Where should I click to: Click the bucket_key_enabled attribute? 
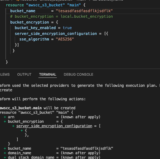click(x=35, y=28)
